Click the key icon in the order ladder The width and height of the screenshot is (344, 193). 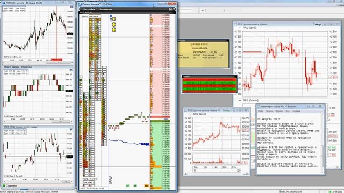tap(111, 20)
